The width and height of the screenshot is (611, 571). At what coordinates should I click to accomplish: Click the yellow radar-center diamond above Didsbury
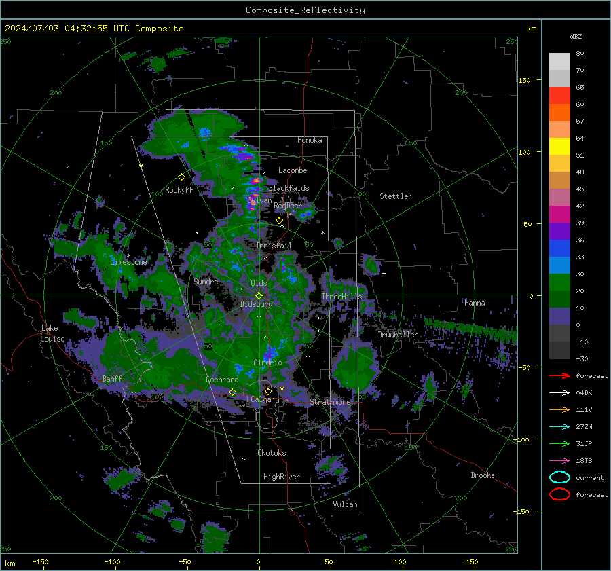pos(259,296)
